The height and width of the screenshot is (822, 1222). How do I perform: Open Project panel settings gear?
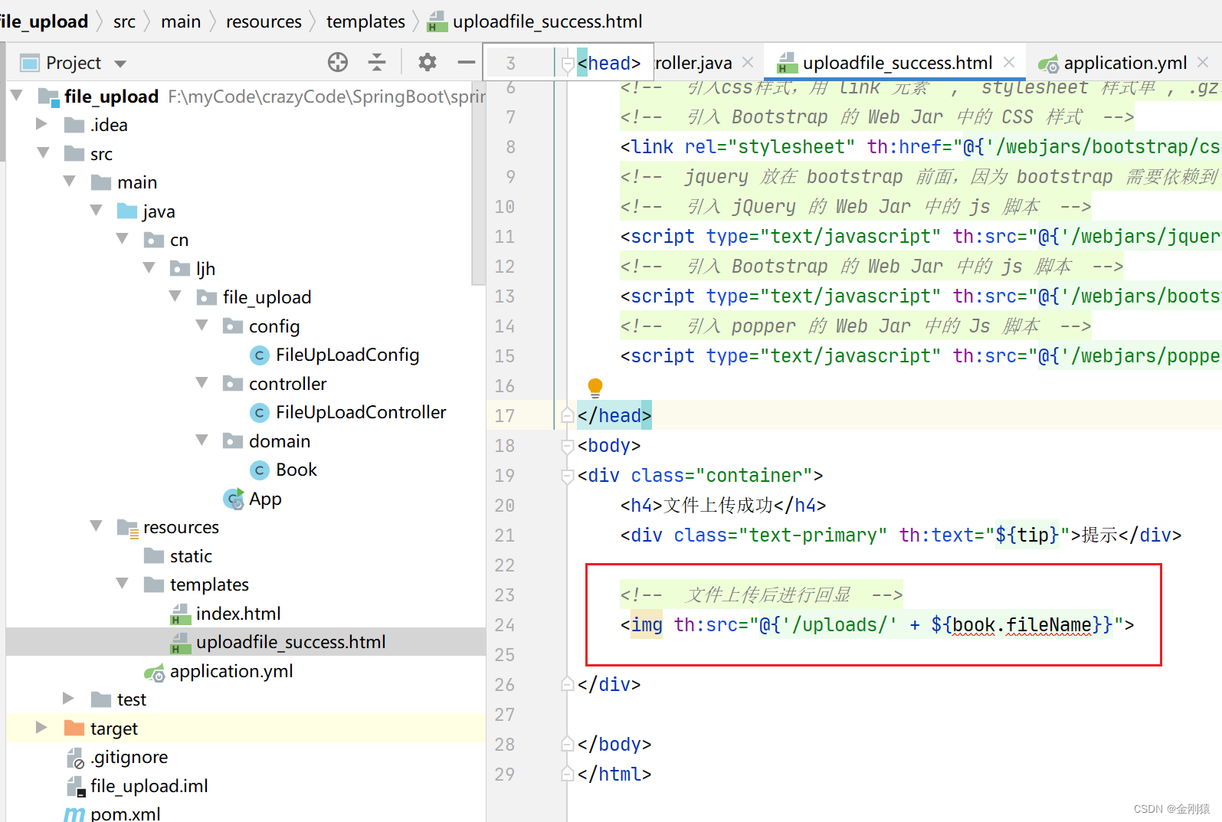(x=428, y=62)
